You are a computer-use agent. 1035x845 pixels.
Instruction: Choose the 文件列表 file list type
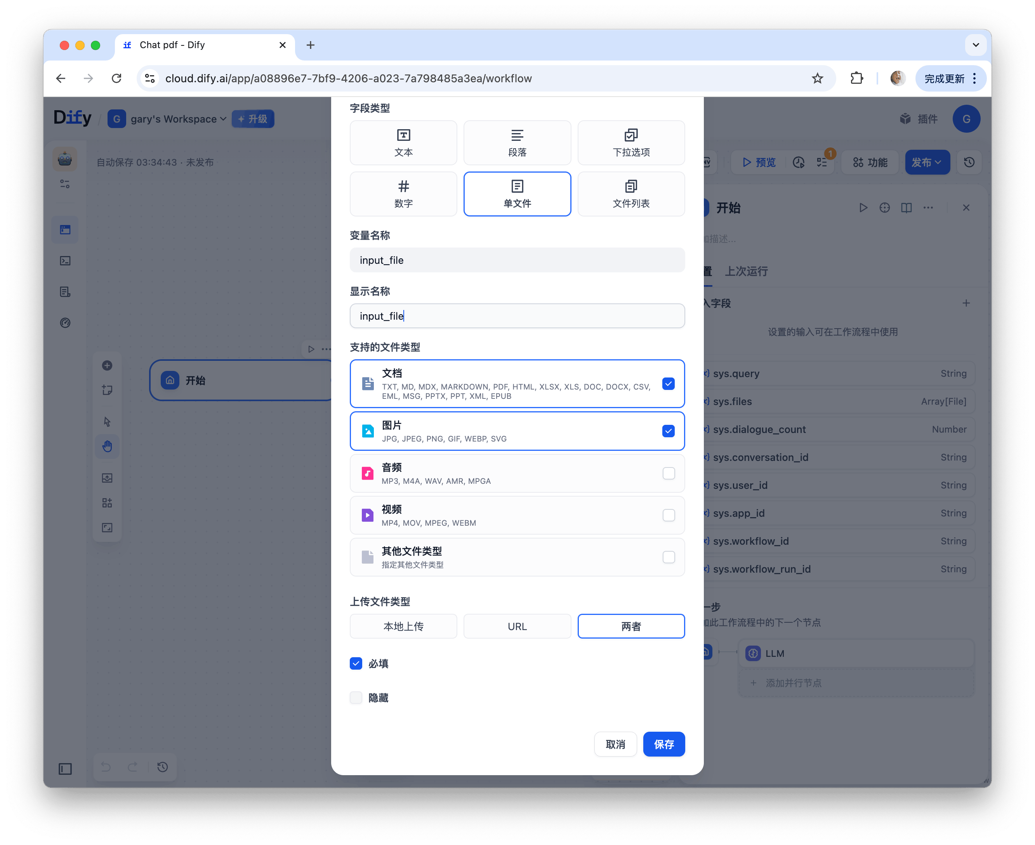pos(631,194)
